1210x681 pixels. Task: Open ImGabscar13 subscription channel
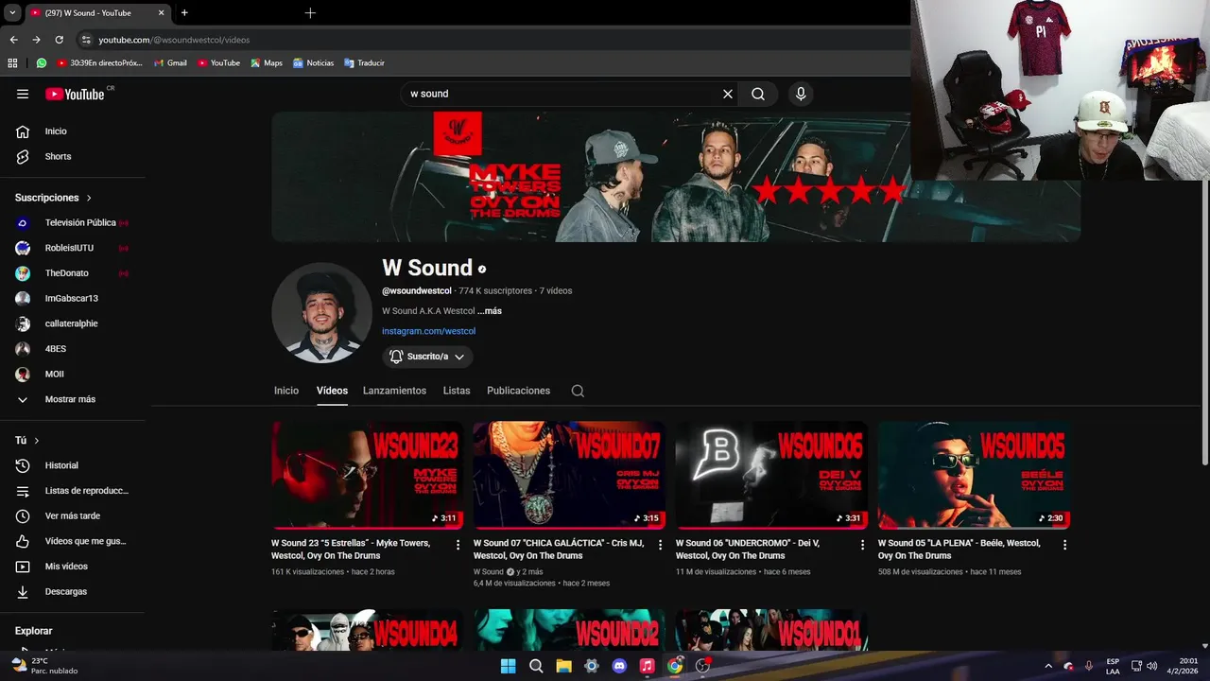(74, 298)
